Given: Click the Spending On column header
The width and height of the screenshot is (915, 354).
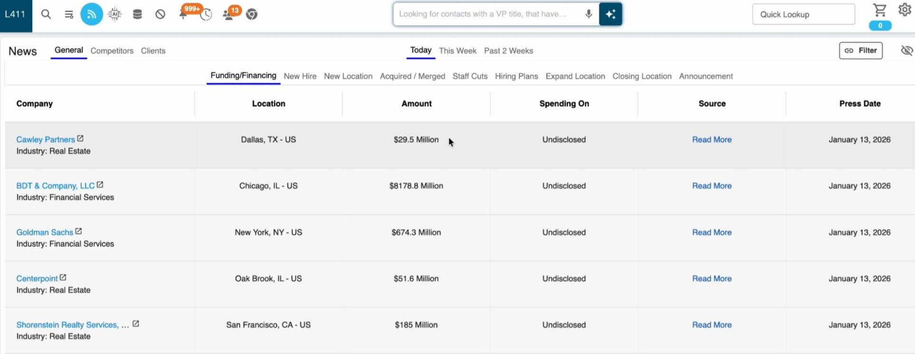Looking at the screenshot, I should (x=564, y=103).
